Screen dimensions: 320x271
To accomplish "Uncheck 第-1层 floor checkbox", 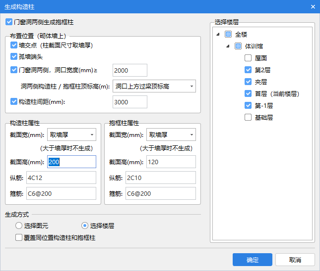I will coord(248,105).
